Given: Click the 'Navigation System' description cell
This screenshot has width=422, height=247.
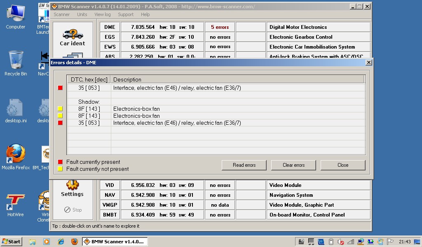Looking at the screenshot, I should click(x=319, y=195).
